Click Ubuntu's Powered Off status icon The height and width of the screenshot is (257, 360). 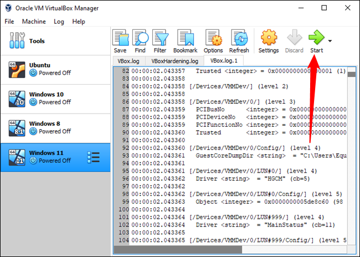pos(33,73)
